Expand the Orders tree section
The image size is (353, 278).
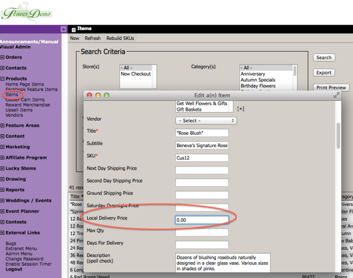(2, 57)
